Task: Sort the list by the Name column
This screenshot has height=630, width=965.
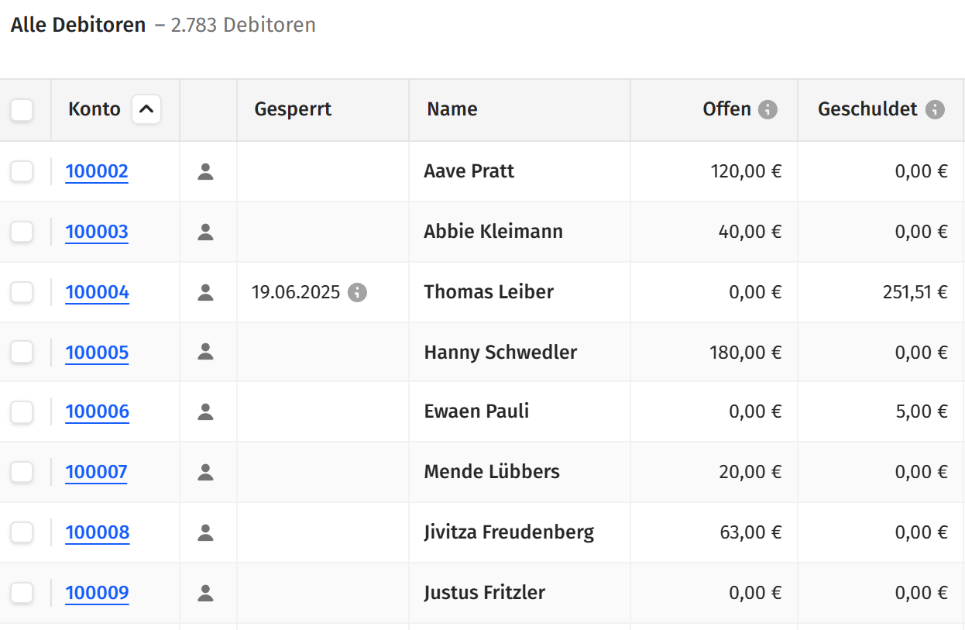Action: click(452, 109)
